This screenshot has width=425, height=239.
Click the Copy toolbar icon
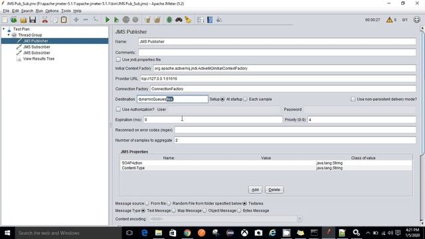coord(54,20)
